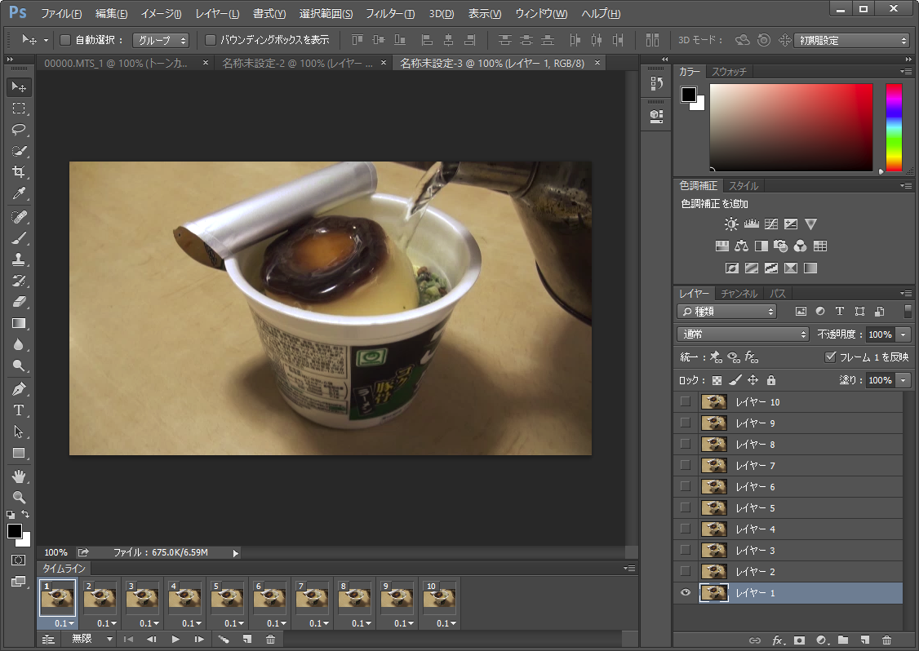Click the vertical hue spectrum slider
919x651 pixels.
pos(895,126)
